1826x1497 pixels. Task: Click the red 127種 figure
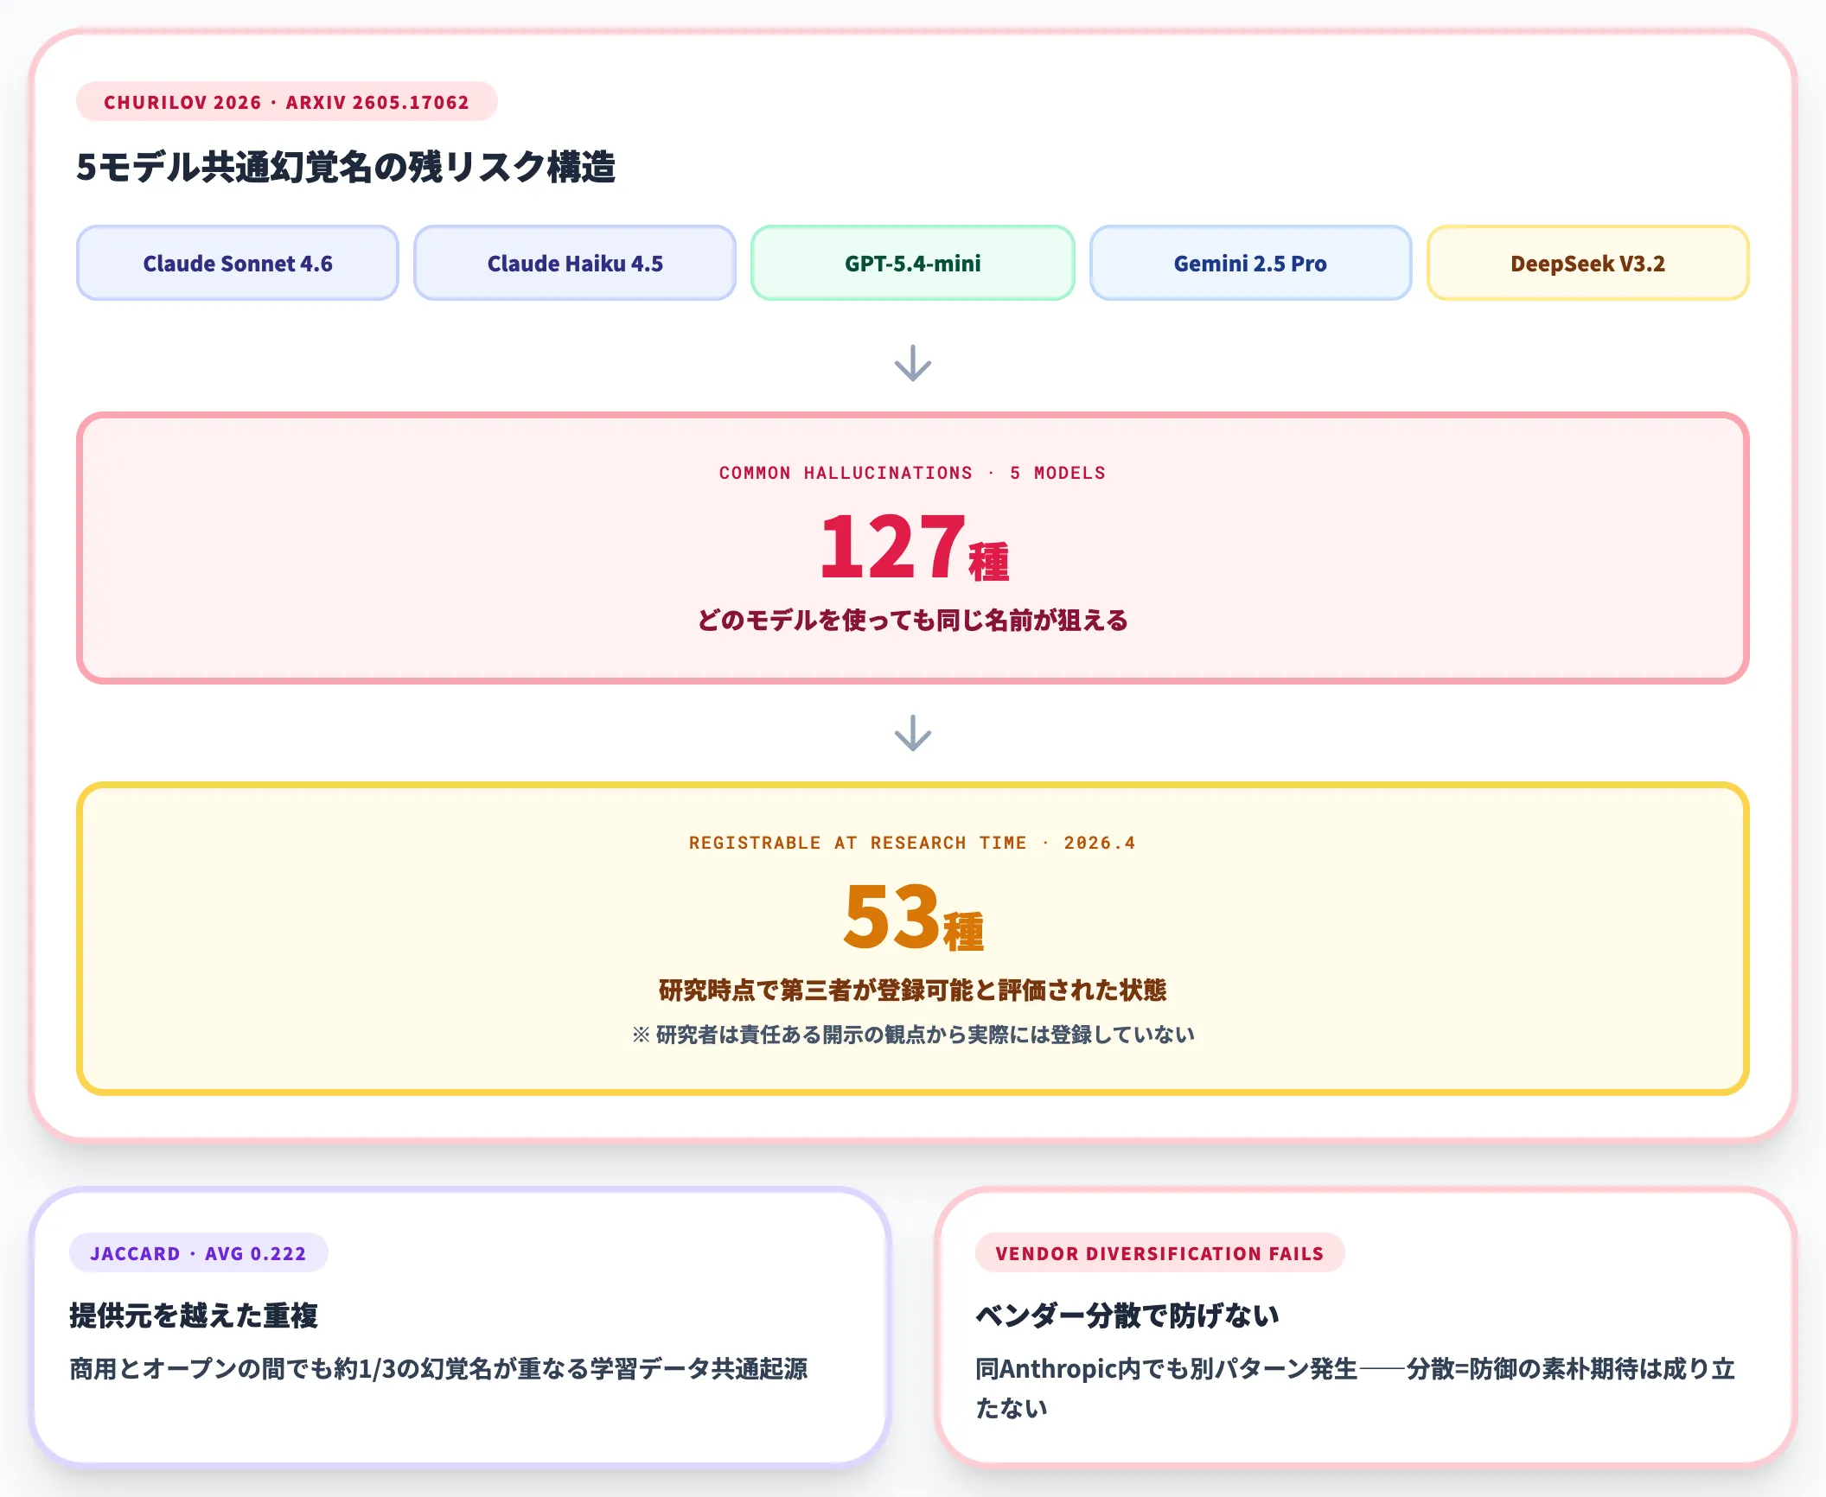(913, 546)
